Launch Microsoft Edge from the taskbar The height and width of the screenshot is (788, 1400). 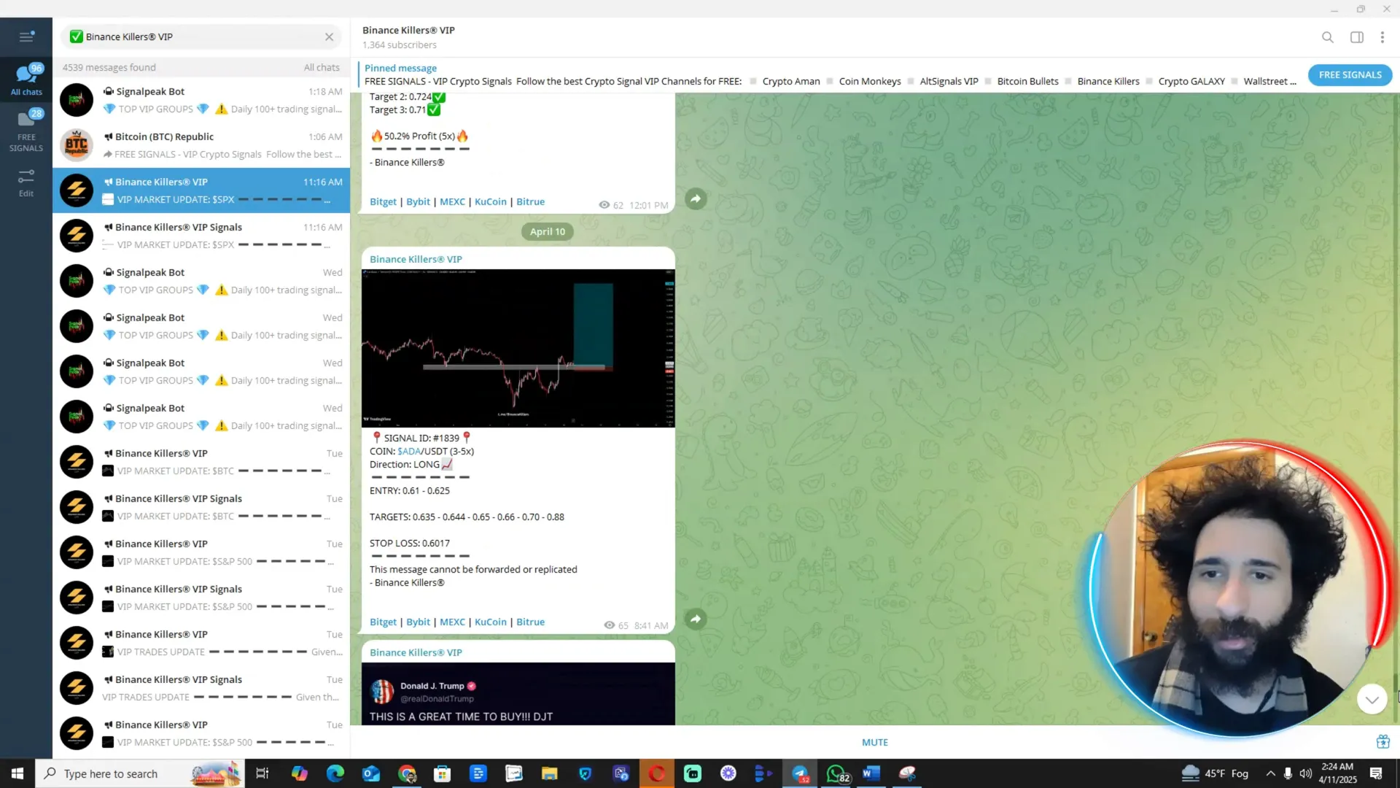[335, 773]
